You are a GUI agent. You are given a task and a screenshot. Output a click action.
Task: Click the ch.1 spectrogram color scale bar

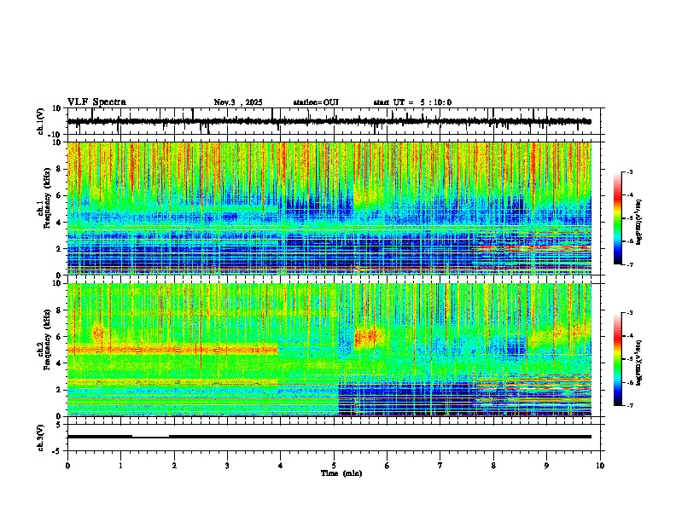(617, 218)
